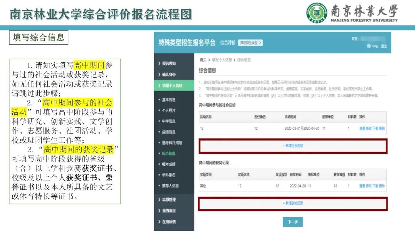
Task: Click the 新增社会活动 button
Action: (293, 146)
